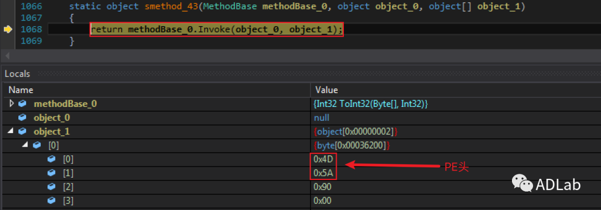Click the object_1 variable cube icon
Image resolution: width=601 pixels, height=210 pixels.
pos(23,131)
